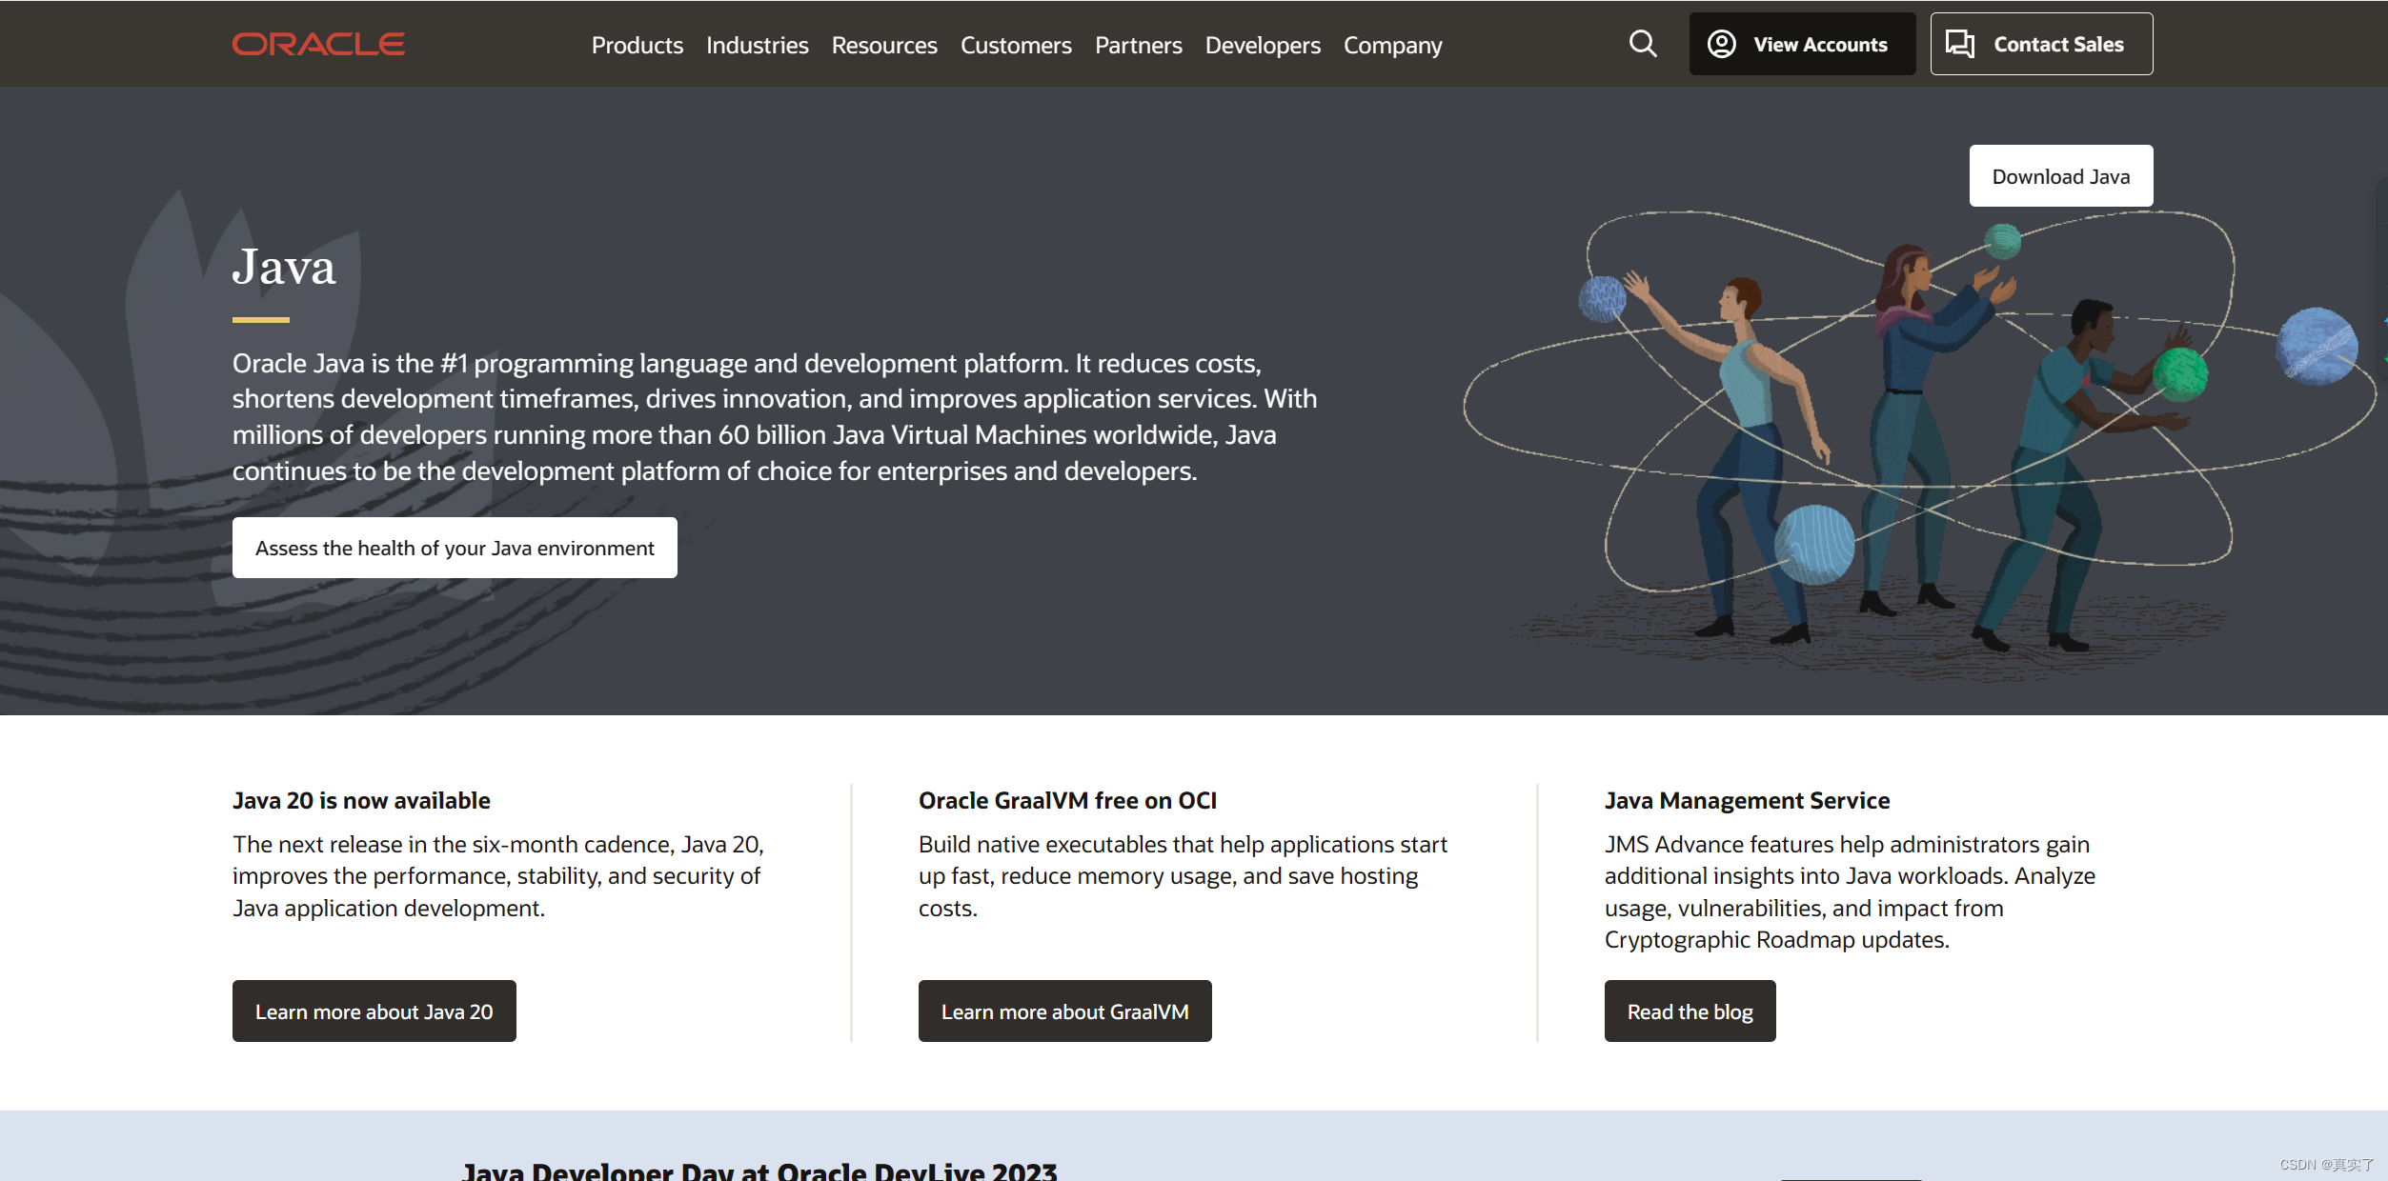Click the Oracle logo
This screenshot has width=2388, height=1181.
pos(318,44)
